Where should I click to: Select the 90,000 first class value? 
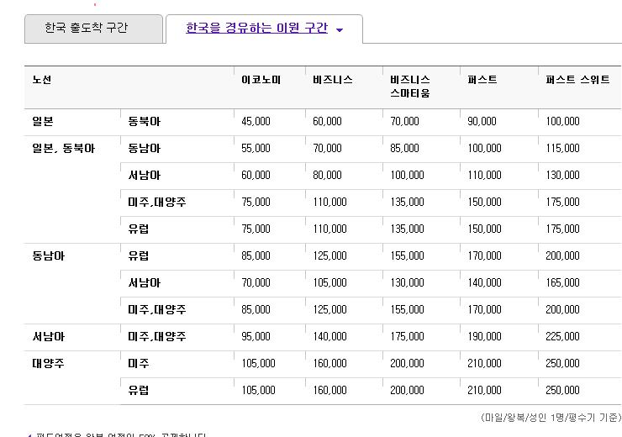pyautogui.click(x=482, y=121)
